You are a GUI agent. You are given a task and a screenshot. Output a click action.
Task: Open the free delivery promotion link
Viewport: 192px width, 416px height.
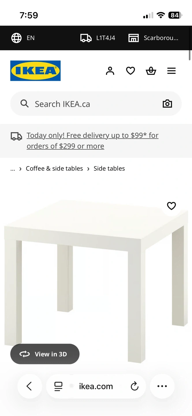tap(92, 141)
